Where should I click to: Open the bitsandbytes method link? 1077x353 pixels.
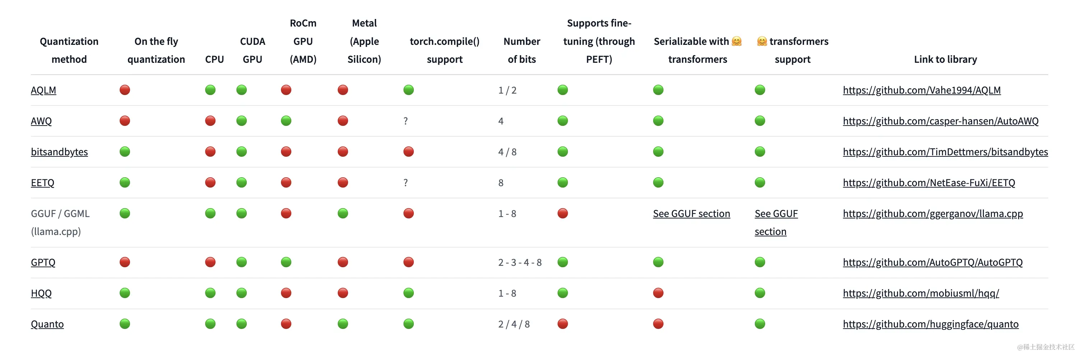coord(59,152)
